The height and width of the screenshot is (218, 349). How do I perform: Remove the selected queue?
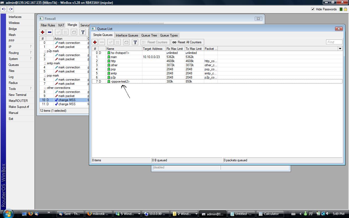[x=102, y=42]
